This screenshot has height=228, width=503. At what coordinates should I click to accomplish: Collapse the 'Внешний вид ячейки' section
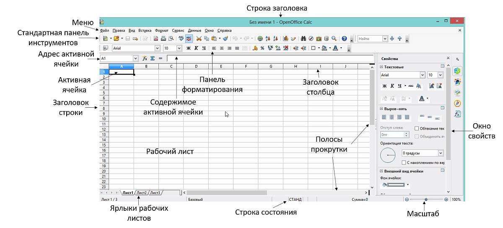click(381, 171)
